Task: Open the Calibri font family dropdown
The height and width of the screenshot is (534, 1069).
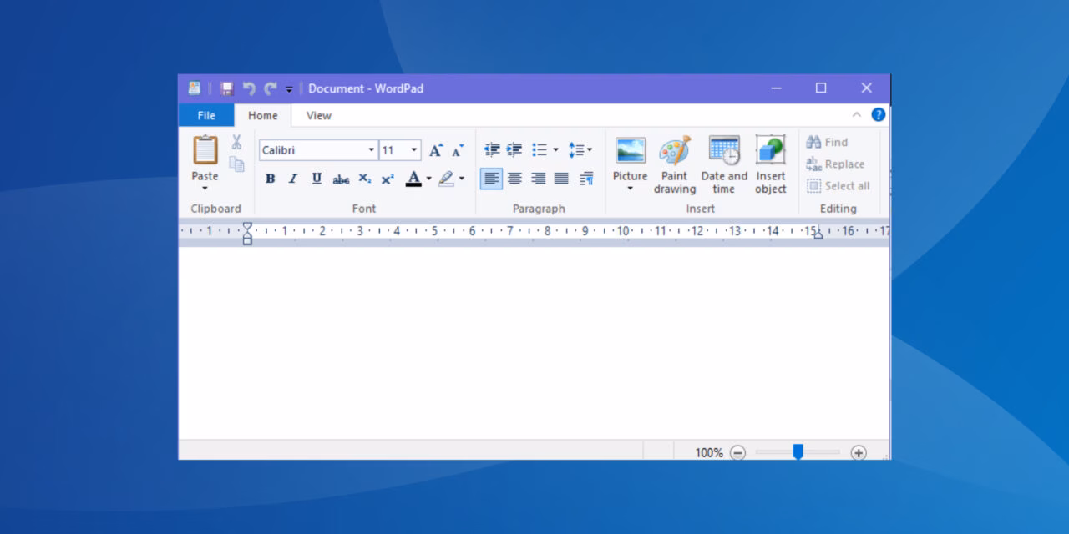Action: click(372, 150)
